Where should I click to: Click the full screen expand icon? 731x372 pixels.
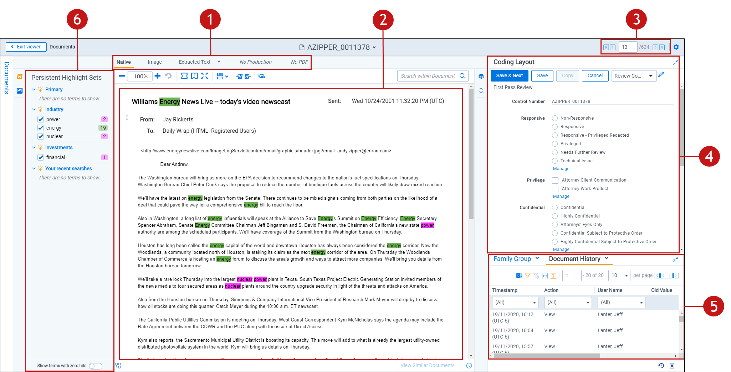pyautogui.click(x=204, y=76)
